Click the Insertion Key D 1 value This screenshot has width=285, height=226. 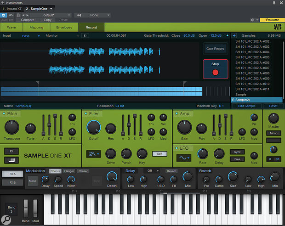(221, 106)
